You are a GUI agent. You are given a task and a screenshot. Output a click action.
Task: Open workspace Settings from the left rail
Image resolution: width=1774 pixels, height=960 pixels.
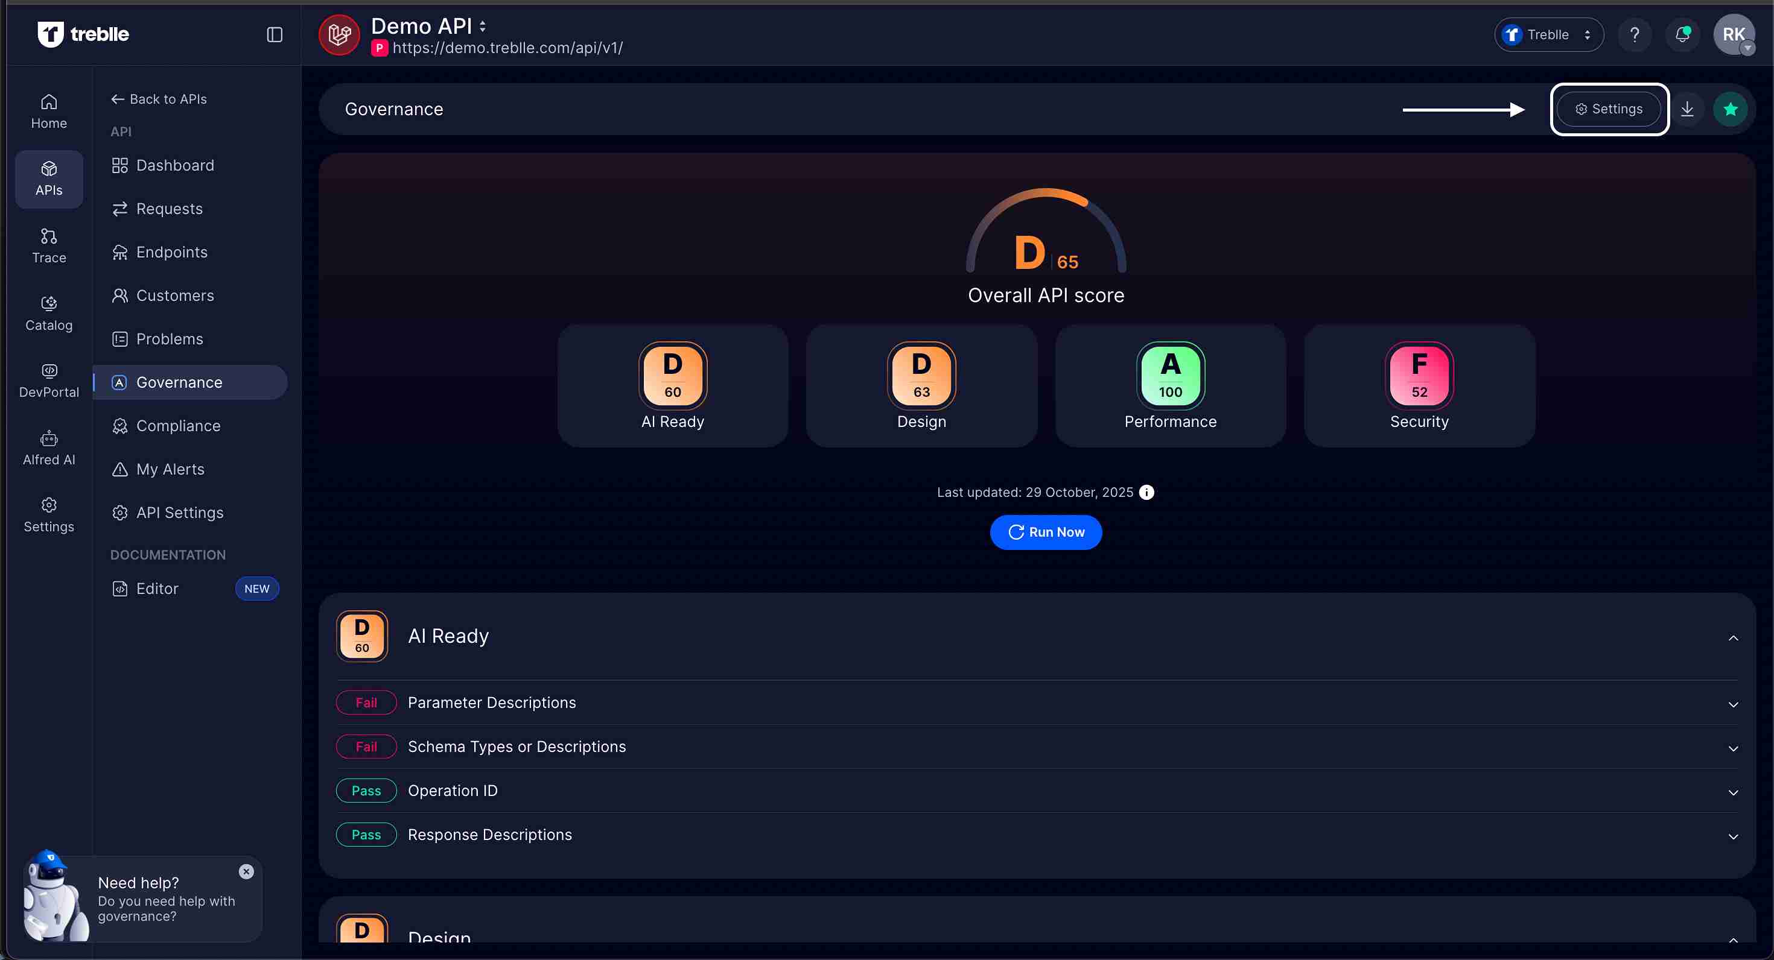48,514
